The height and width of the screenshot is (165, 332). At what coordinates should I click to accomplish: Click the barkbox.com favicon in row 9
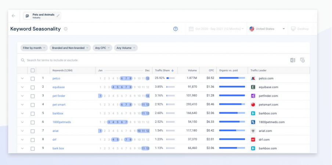tap(253, 148)
